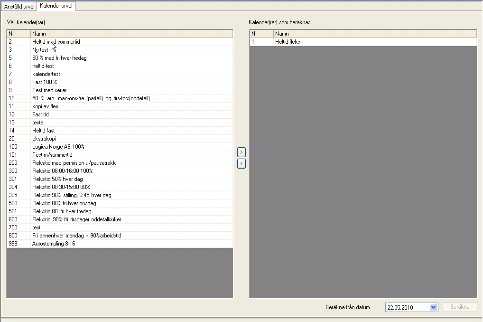Select 'Fleksitid med permisjon u/pausetrekk'
The height and width of the screenshot is (322, 483).
coord(120,162)
